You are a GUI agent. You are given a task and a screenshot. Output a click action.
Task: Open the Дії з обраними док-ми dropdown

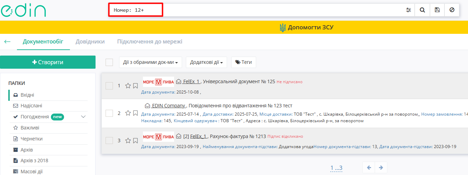pos(151,62)
